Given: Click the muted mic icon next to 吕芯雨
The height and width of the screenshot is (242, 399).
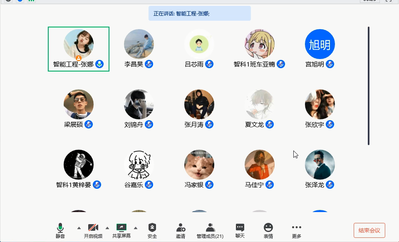Looking at the screenshot, I should click(x=209, y=64).
